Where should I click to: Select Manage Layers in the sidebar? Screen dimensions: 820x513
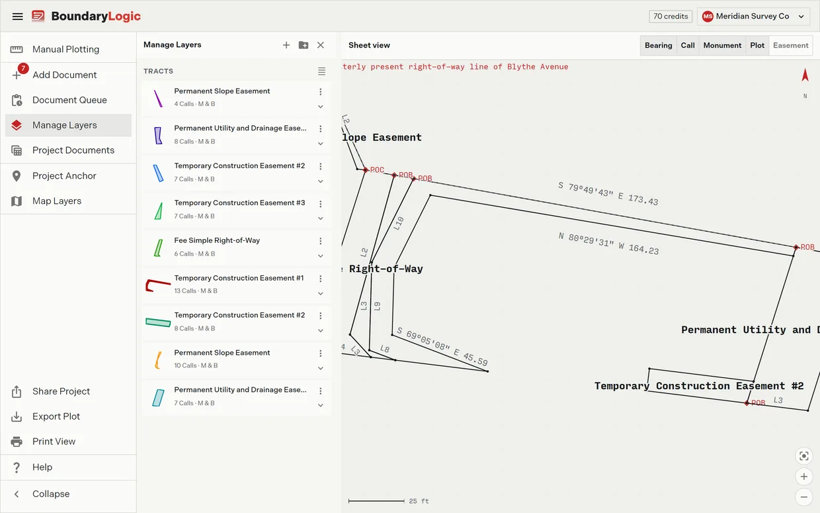(x=68, y=125)
